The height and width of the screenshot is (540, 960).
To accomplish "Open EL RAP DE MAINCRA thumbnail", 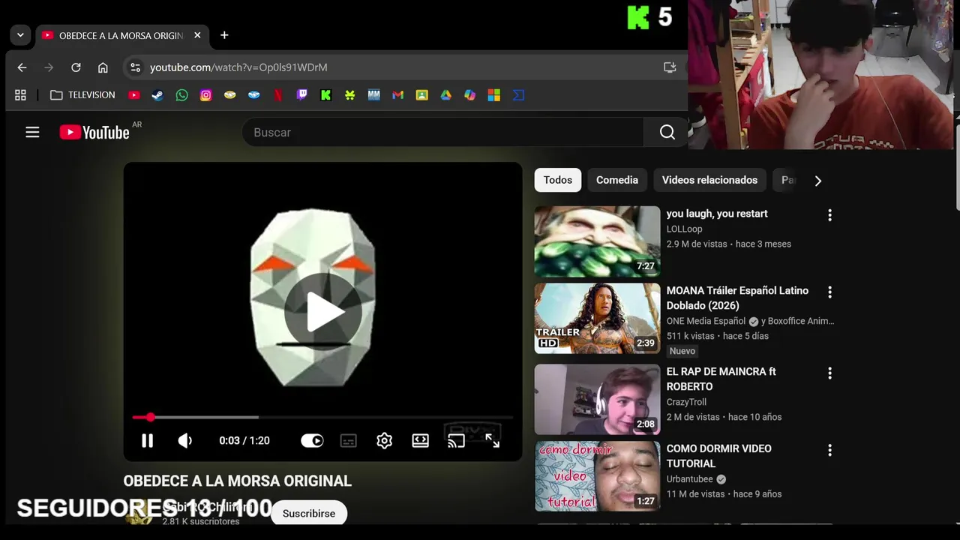I will pyautogui.click(x=597, y=399).
